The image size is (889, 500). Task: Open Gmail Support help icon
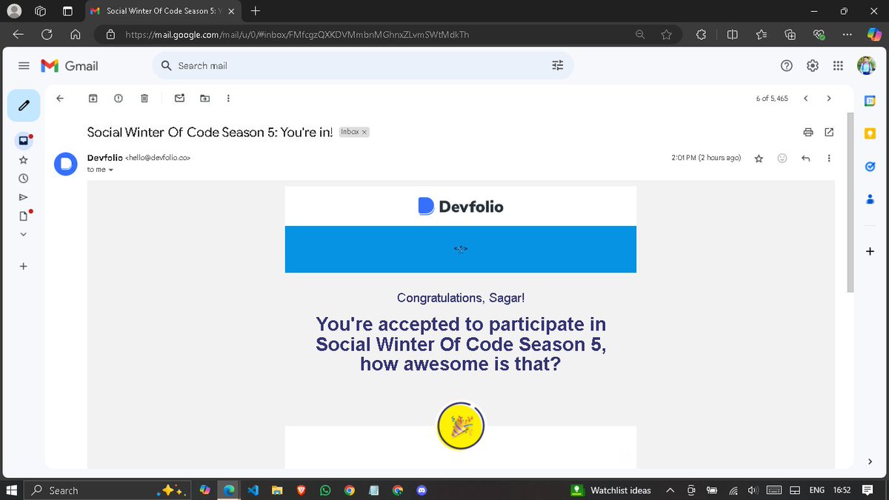pyautogui.click(x=787, y=66)
